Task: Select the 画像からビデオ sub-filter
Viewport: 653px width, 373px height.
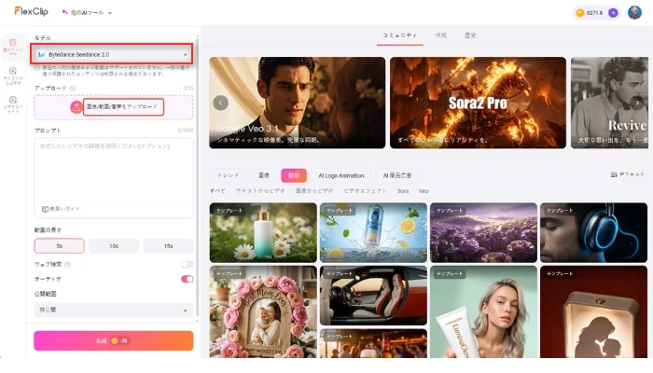Action: (x=314, y=191)
